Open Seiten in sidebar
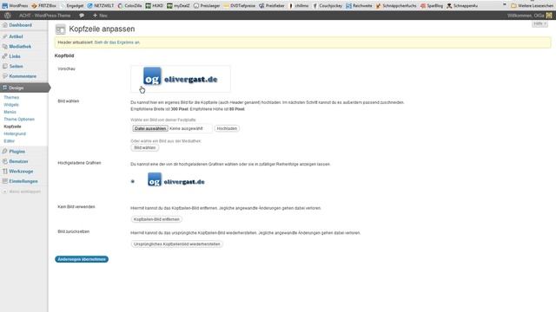Image resolution: width=556 pixels, height=312 pixels. (x=16, y=66)
